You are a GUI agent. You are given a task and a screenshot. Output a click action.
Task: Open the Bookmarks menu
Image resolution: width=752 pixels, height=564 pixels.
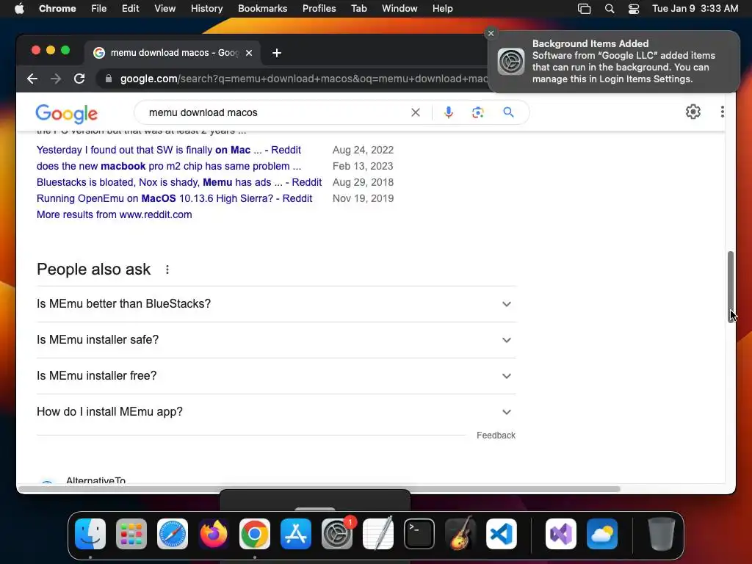click(262, 9)
